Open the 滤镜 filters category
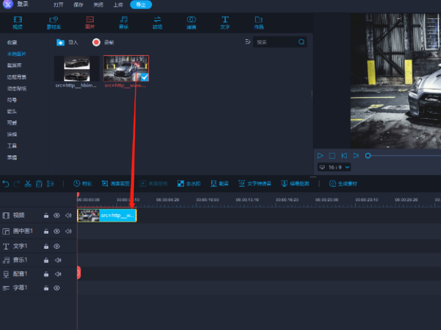Viewport: 441px width, 330px height. [192, 23]
